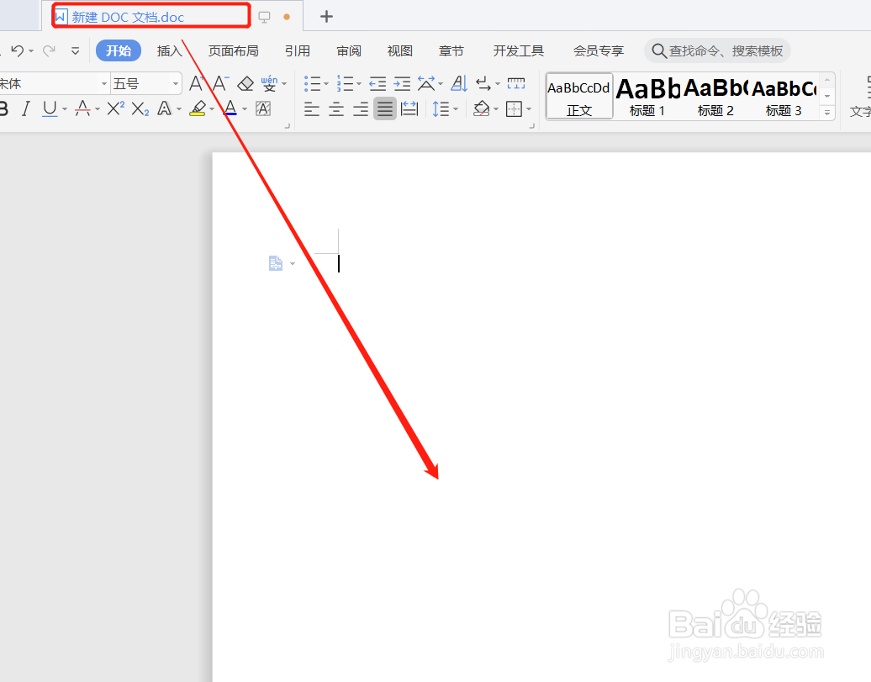Apply the 正文 style
The width and height of the screenshot is (871, 682).
coord(579,96)
